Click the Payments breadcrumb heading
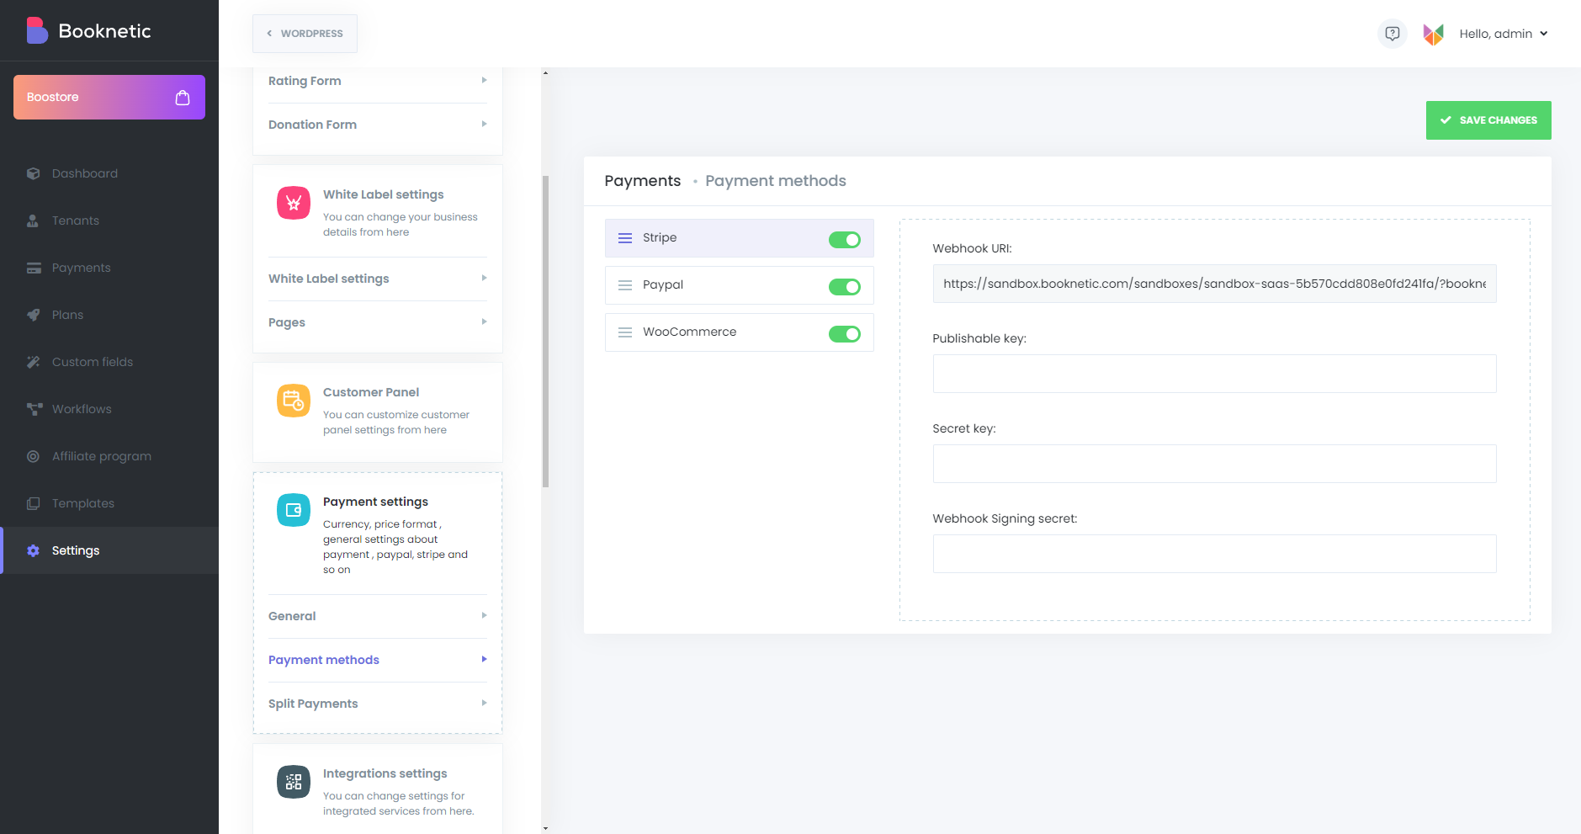The width and height of the screenshot is (1581, 834). [642, 181]
